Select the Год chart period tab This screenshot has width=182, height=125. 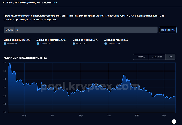click(x=170, y=57)
